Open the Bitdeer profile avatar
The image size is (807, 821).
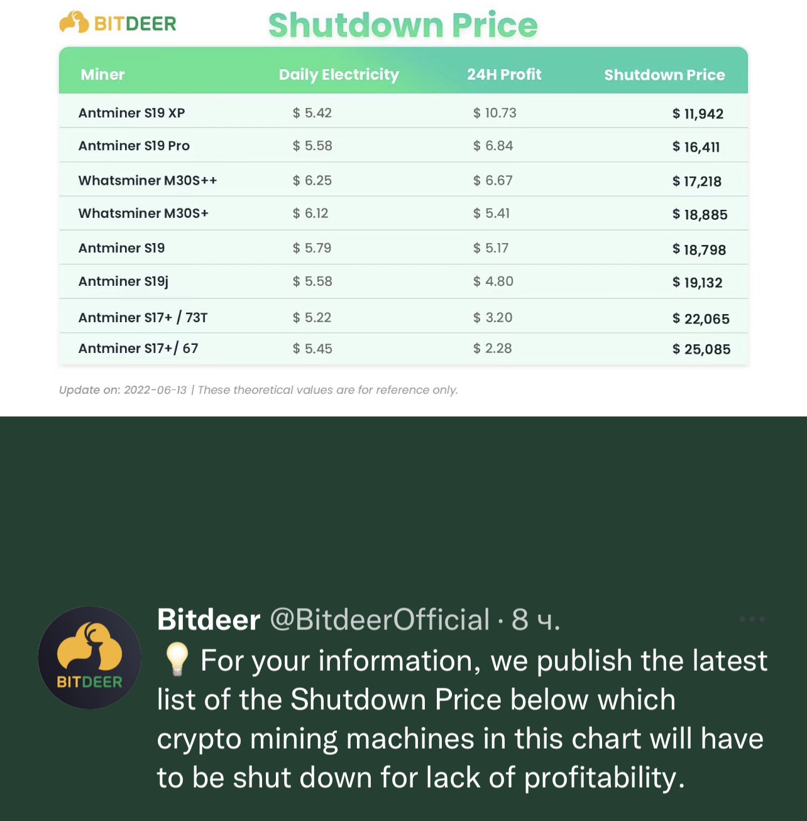89,658
